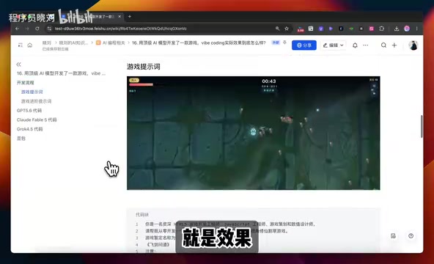Create new document with plus icon
Viewport: 434px width, 264px height.
pos(394,45)
